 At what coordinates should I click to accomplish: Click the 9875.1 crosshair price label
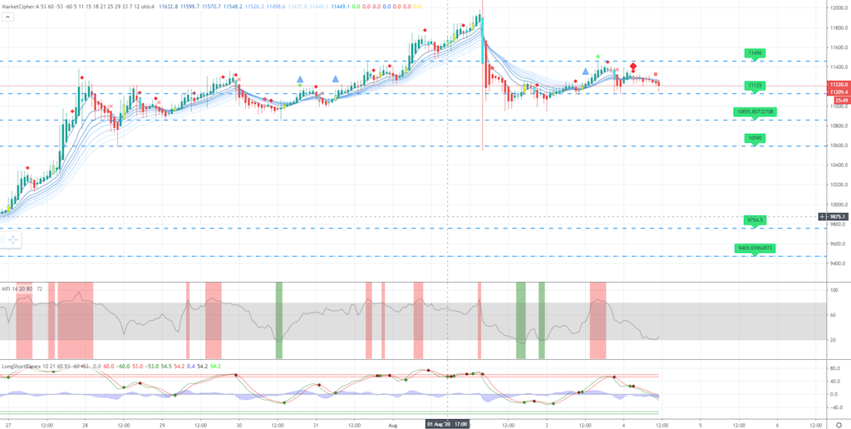click(x=839, y=217)
